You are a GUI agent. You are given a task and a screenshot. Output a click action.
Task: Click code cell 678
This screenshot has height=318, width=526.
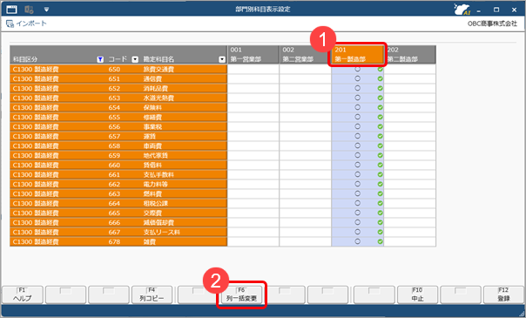114,241
